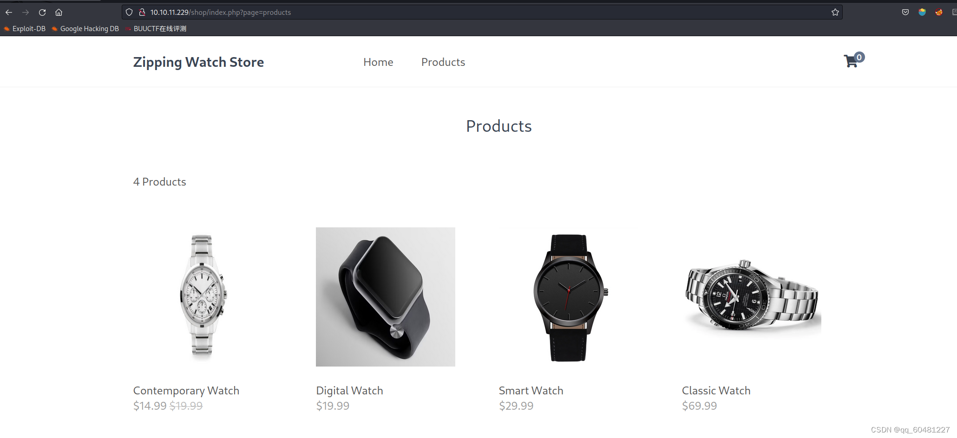Click the browser back arrow
This screenshot has height=438, width=957.
pos(9,13)
